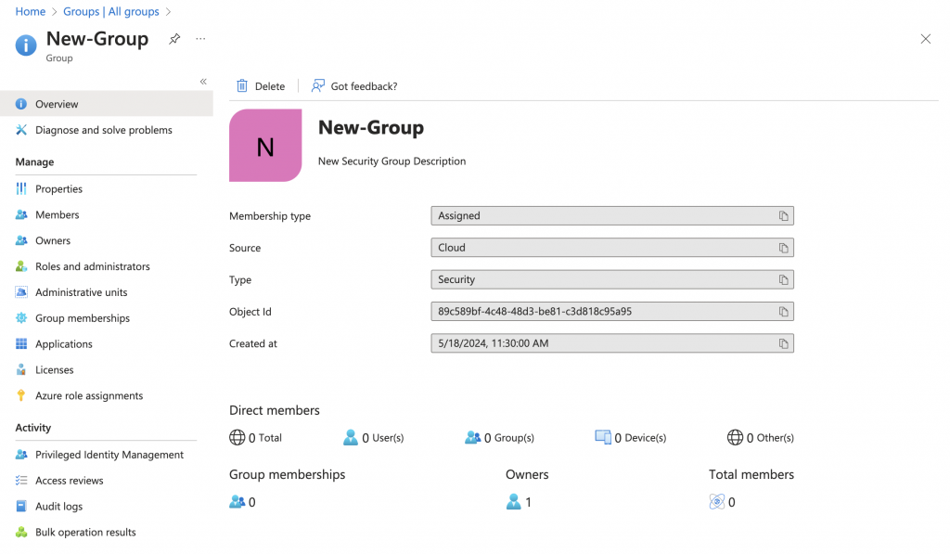Navigate to Home breadcrumb link
Screen dimensions: 950x554
click(31, 11)
